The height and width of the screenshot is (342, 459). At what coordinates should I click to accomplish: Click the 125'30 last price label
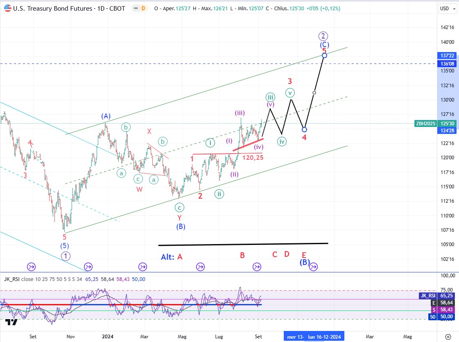[x=447, y=124]
